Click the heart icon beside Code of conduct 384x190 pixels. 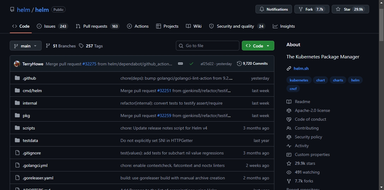(289, 119)
